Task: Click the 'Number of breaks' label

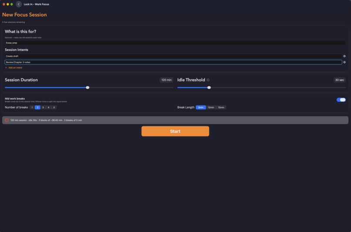Action: 17,108
